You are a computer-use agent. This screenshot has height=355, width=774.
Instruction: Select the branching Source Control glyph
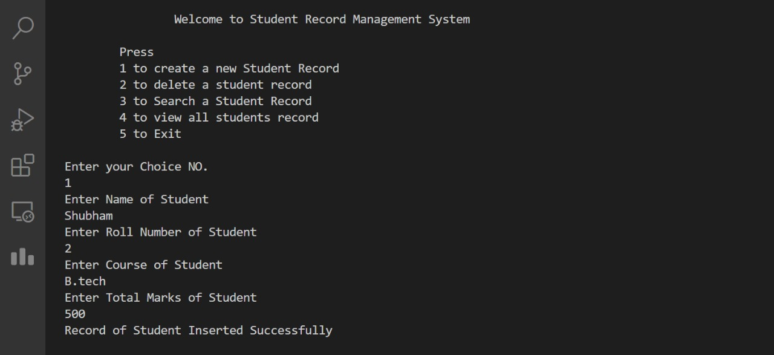pyautogui.click(x=22, y=73)
